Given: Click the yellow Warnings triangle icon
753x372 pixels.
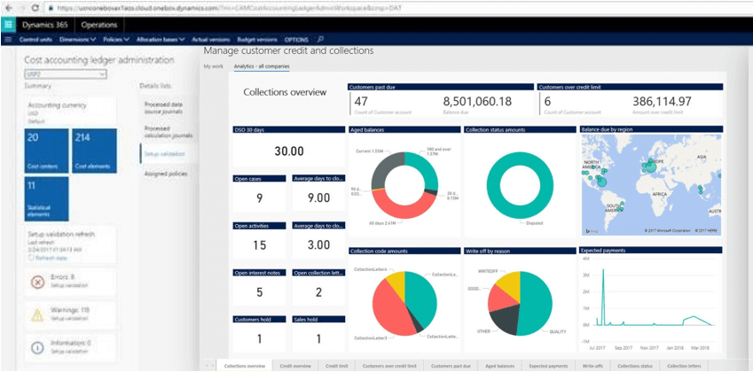Looking at the screenshot, I should tap(37, 314).
